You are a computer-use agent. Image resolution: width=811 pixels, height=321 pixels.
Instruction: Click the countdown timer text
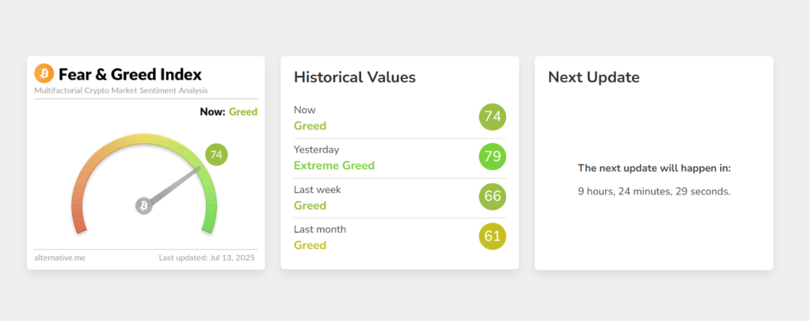pos(654,191)
